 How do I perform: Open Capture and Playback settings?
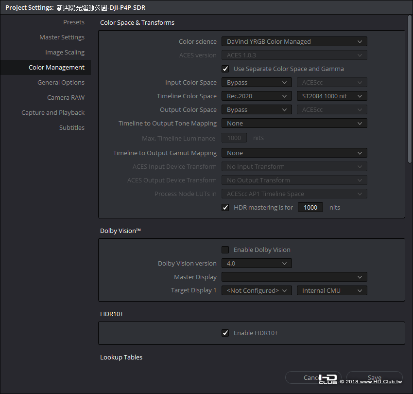tap(53, 112)
